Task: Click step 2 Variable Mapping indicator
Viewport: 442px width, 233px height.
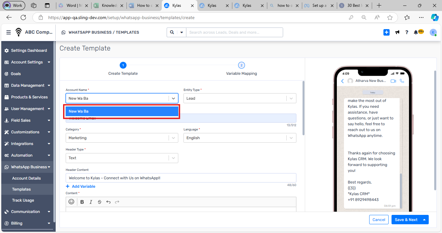Action: point(241,65)
